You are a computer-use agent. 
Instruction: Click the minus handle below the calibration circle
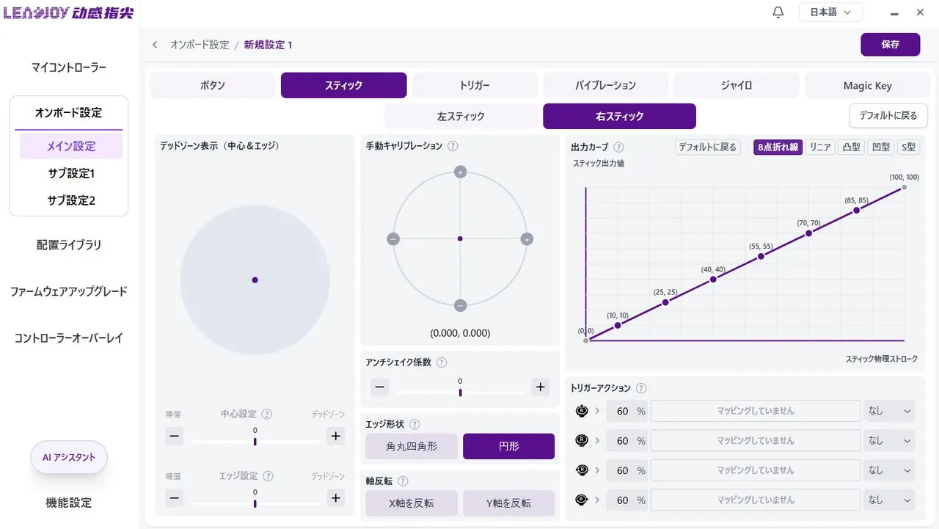tap(460, 305)
